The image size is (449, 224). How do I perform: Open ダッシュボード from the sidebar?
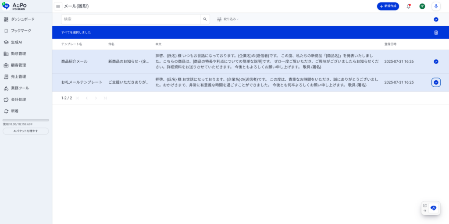tap(22, 19)
